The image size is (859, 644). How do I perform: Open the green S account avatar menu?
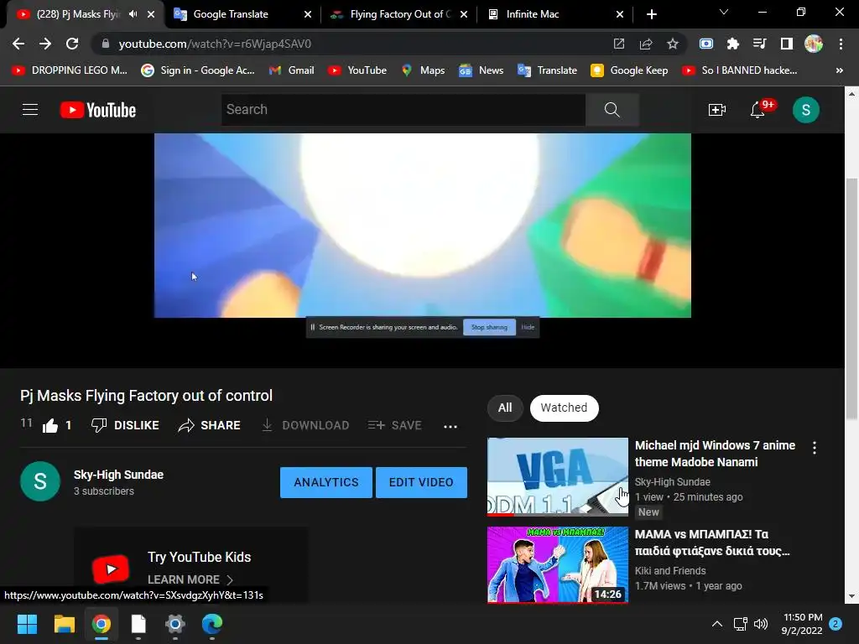click(x=806, y=110)
